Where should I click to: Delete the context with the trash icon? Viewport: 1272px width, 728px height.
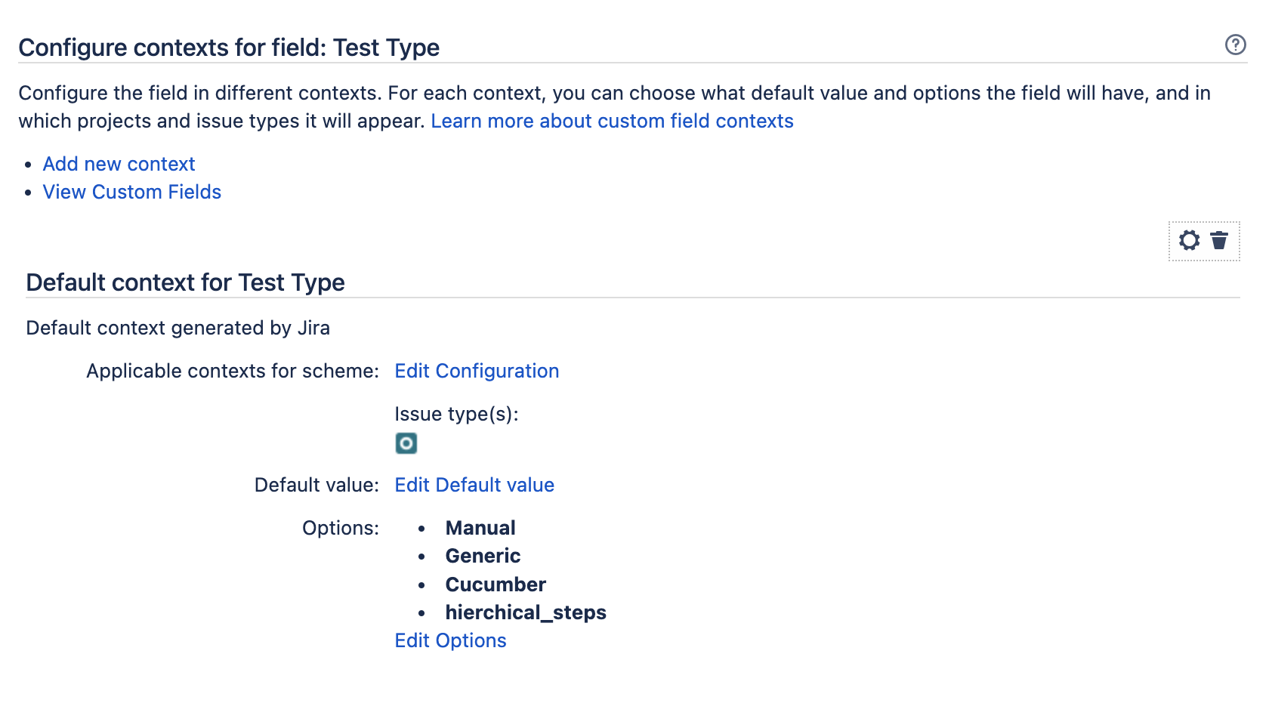[1219, 240]
